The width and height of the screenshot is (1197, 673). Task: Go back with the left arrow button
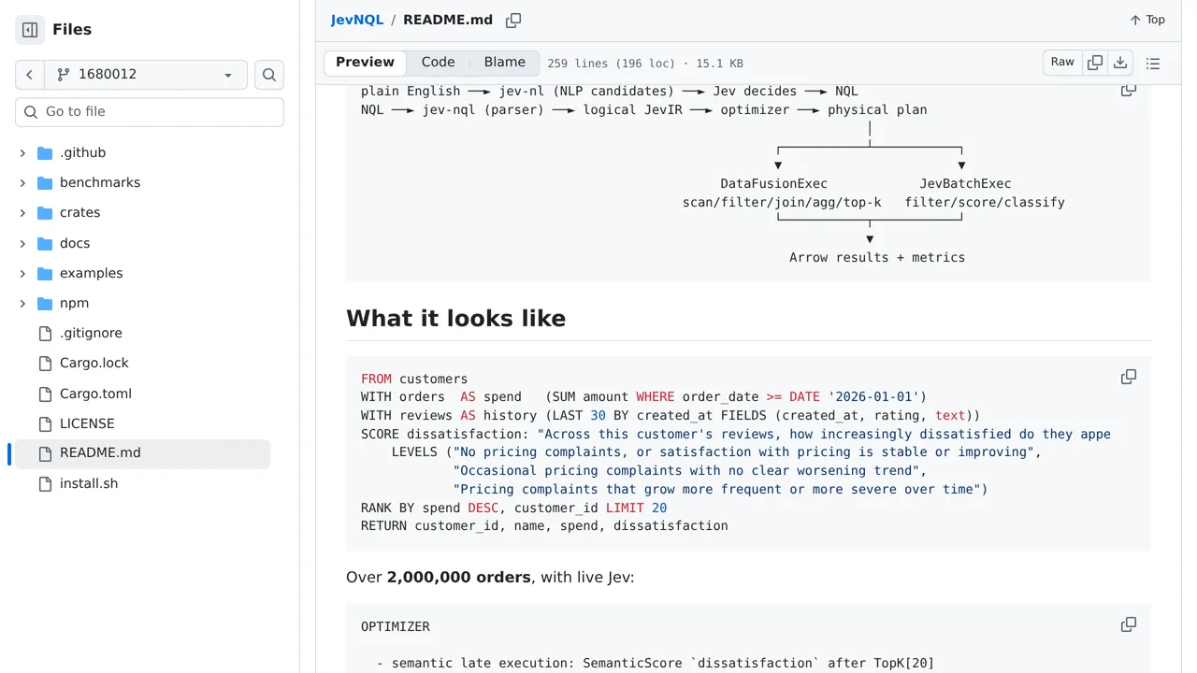click(x=30, y=75)
